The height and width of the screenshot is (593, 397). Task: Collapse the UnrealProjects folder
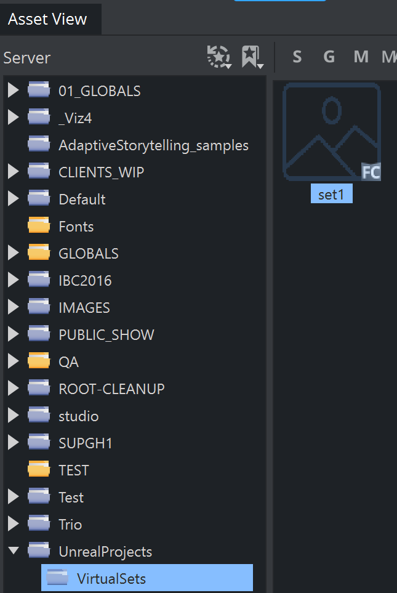[13, 551]
